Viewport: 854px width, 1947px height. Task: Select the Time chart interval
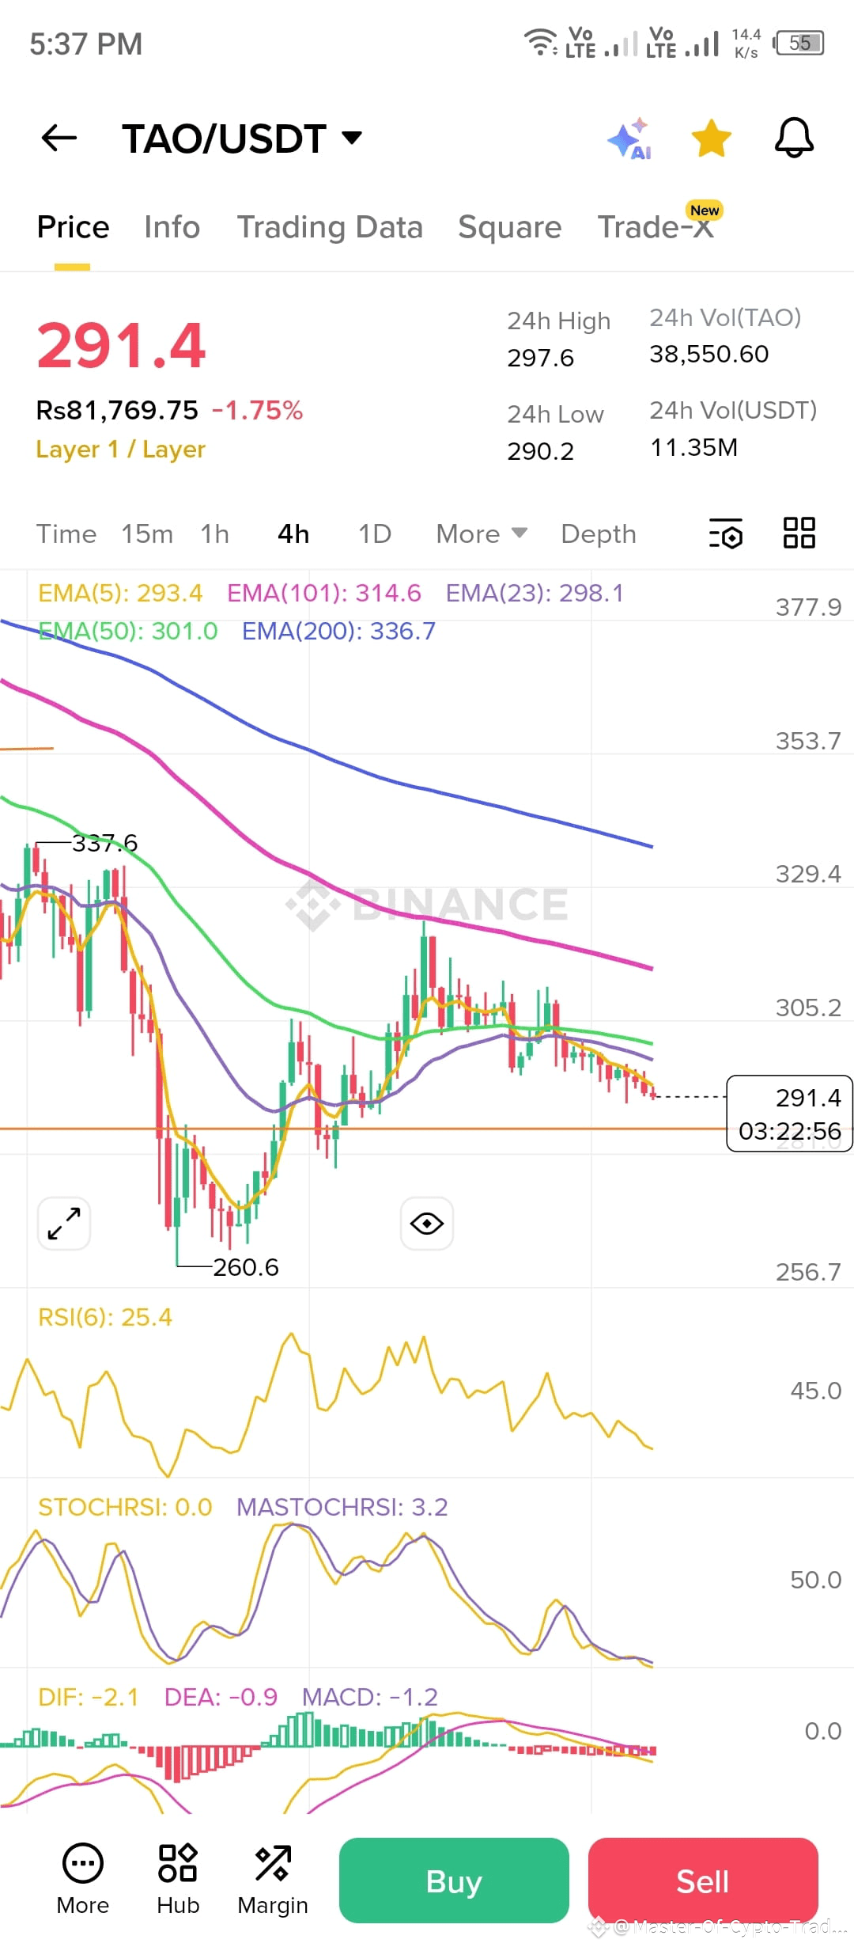pos(66,534)
